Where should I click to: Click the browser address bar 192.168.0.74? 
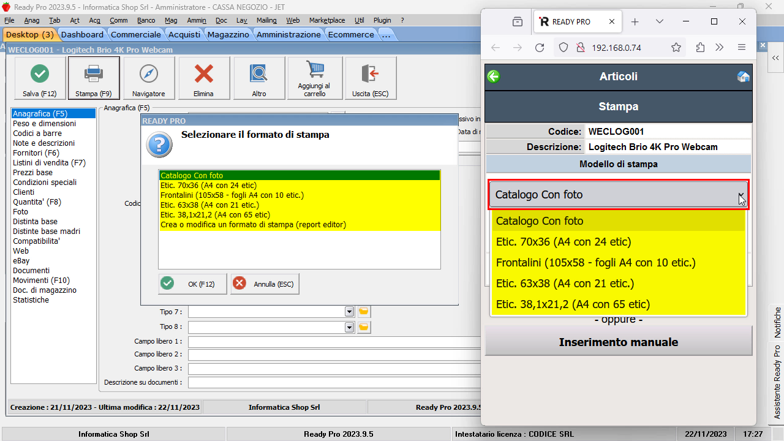(x=616, y=47)
